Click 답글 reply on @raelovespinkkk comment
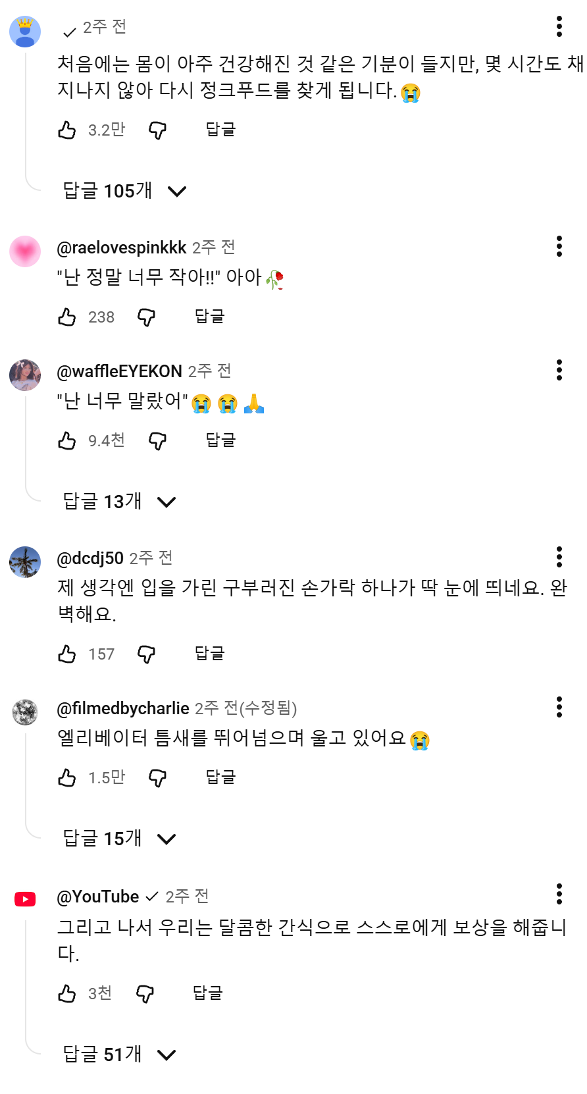The height and width of the screenshot is (1094, 587). (x=209, y=317)
